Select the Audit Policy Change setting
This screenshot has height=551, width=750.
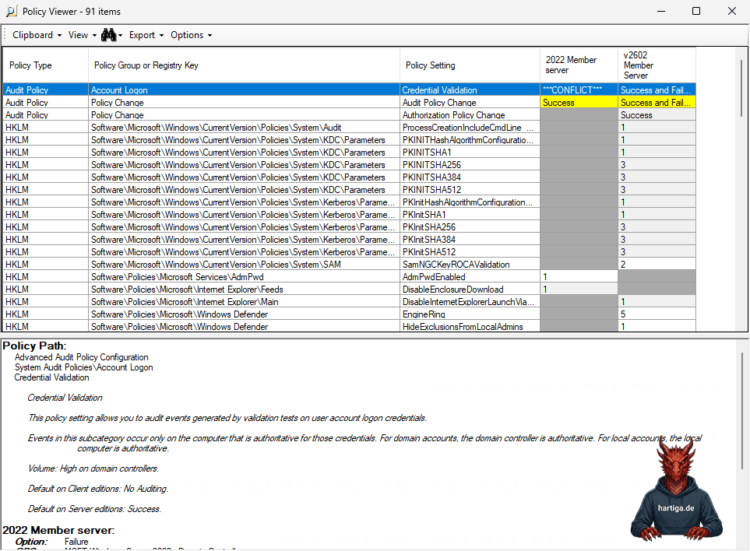pyautogui.click(x=470, y=102)
